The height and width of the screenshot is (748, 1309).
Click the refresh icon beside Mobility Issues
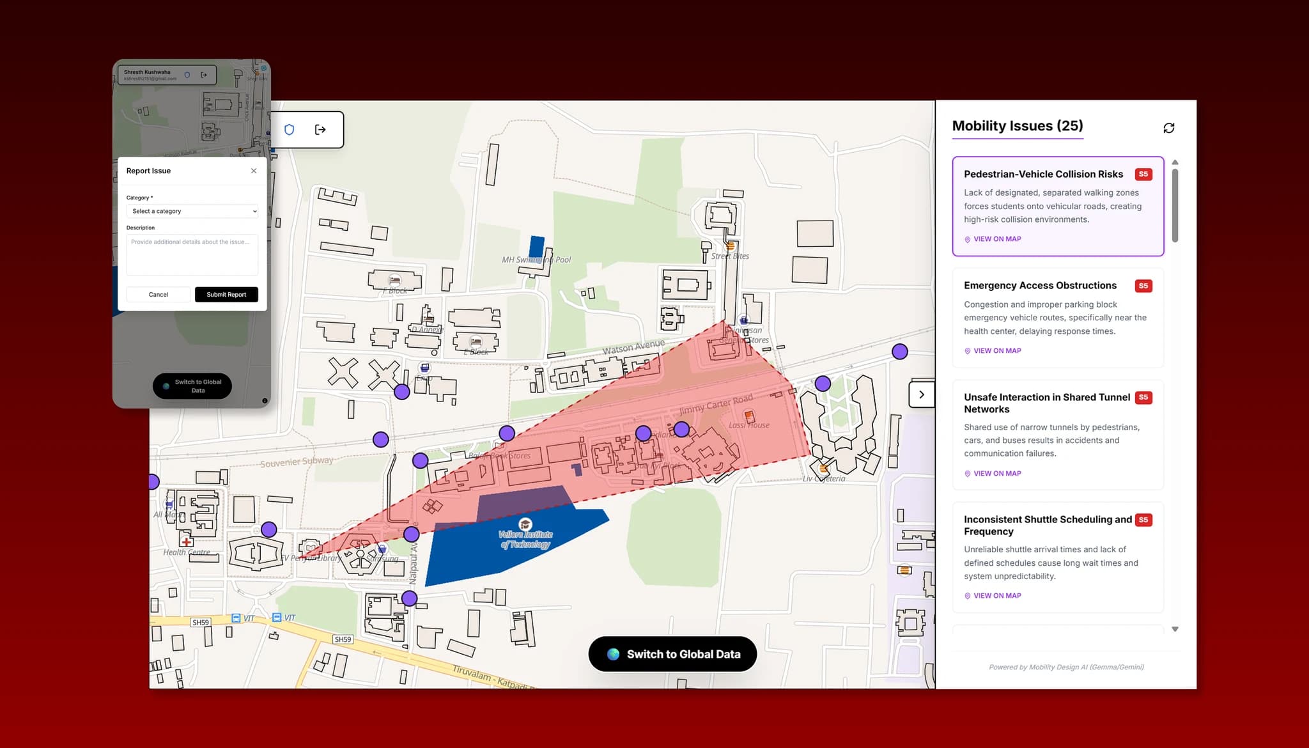pyautogui.click(x=1168, y=128)
